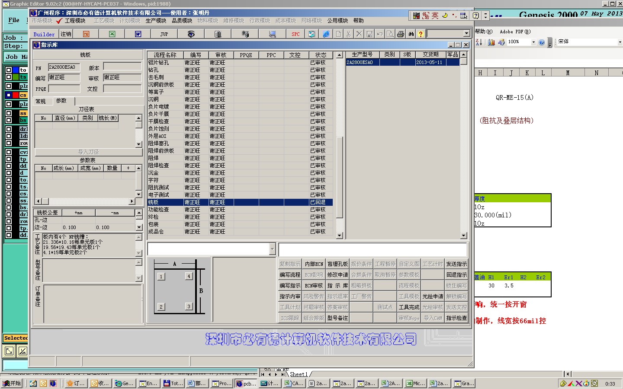The image size is (623, 389).
Task: Click the print preview toolbar icon
Action: pos(390,34)
